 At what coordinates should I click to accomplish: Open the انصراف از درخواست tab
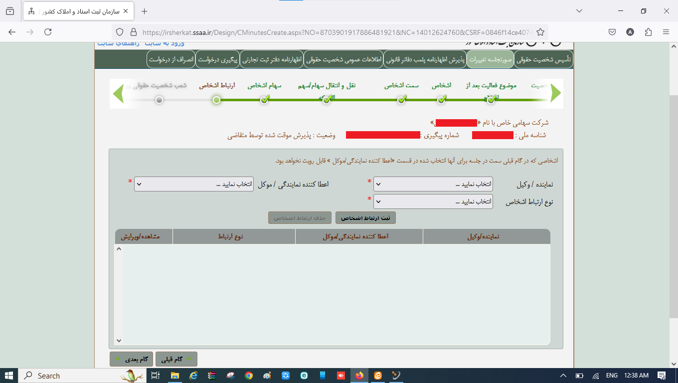click(x=171, y=59)
